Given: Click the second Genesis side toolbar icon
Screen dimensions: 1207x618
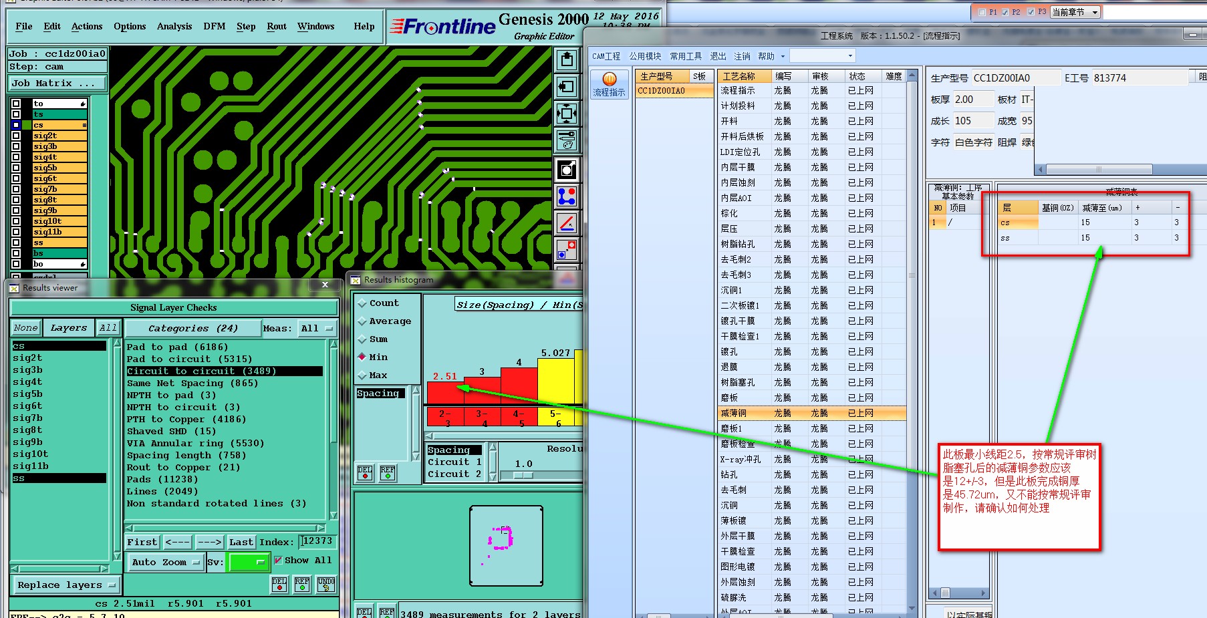Looking at the screenshot, I should pos(567,86).
